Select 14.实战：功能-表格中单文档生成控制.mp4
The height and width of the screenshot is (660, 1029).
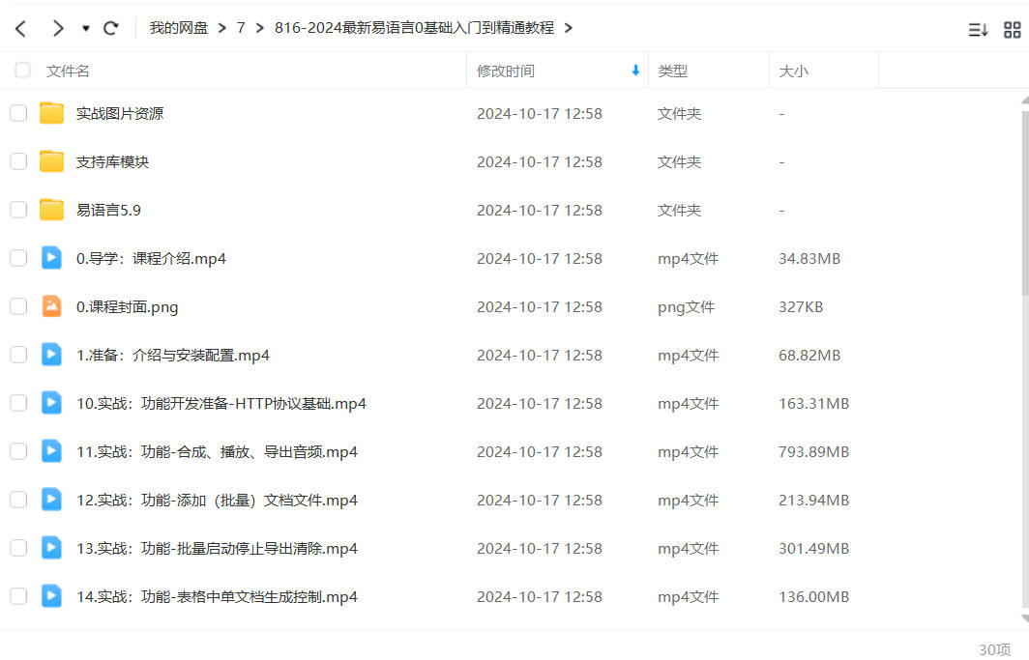(x=217, y=596)
